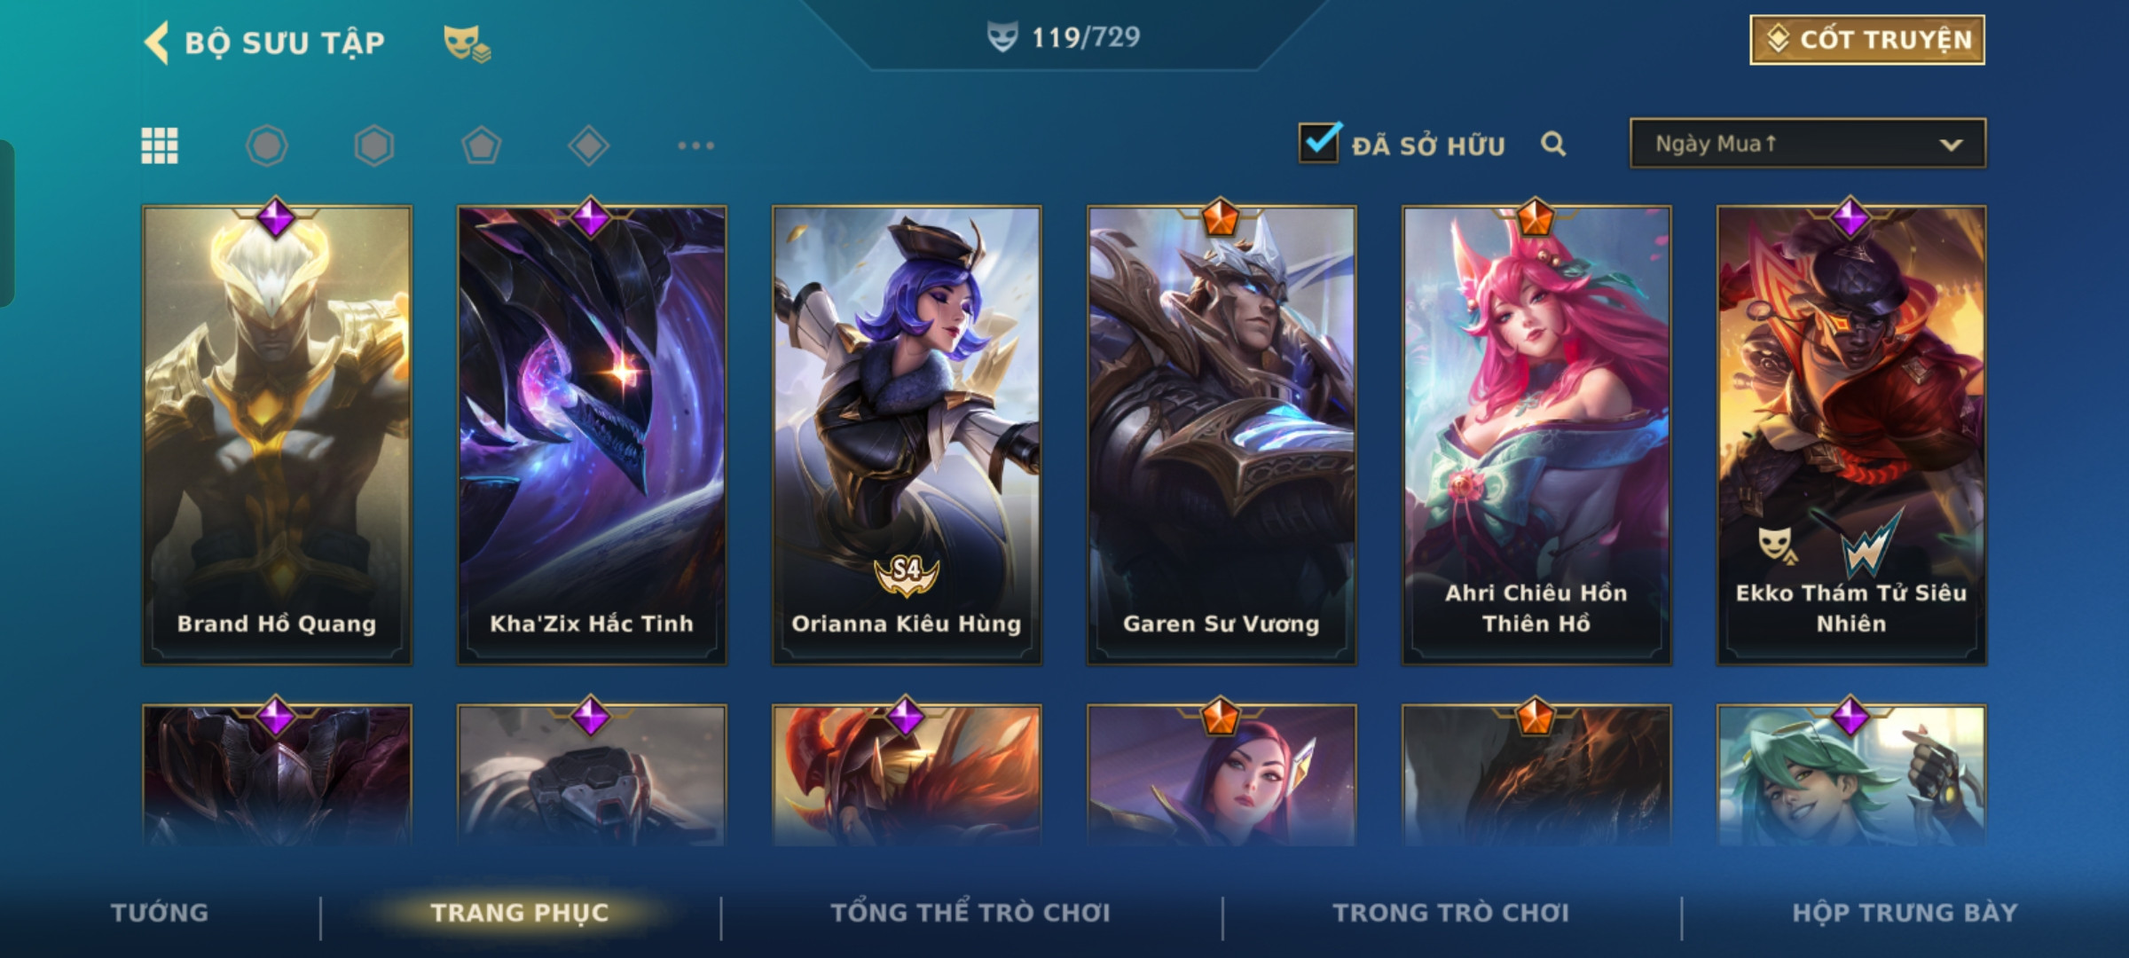Filter by the octagon rarity icon
The image size is (2129, 958).
pos(267,145)
